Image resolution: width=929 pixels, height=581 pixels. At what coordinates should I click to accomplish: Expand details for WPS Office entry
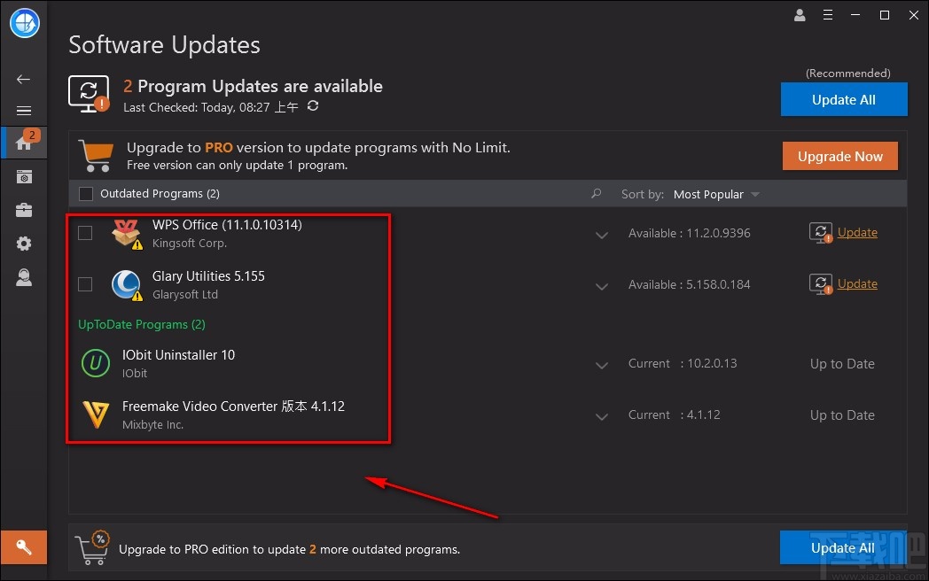tap(602, 235)
